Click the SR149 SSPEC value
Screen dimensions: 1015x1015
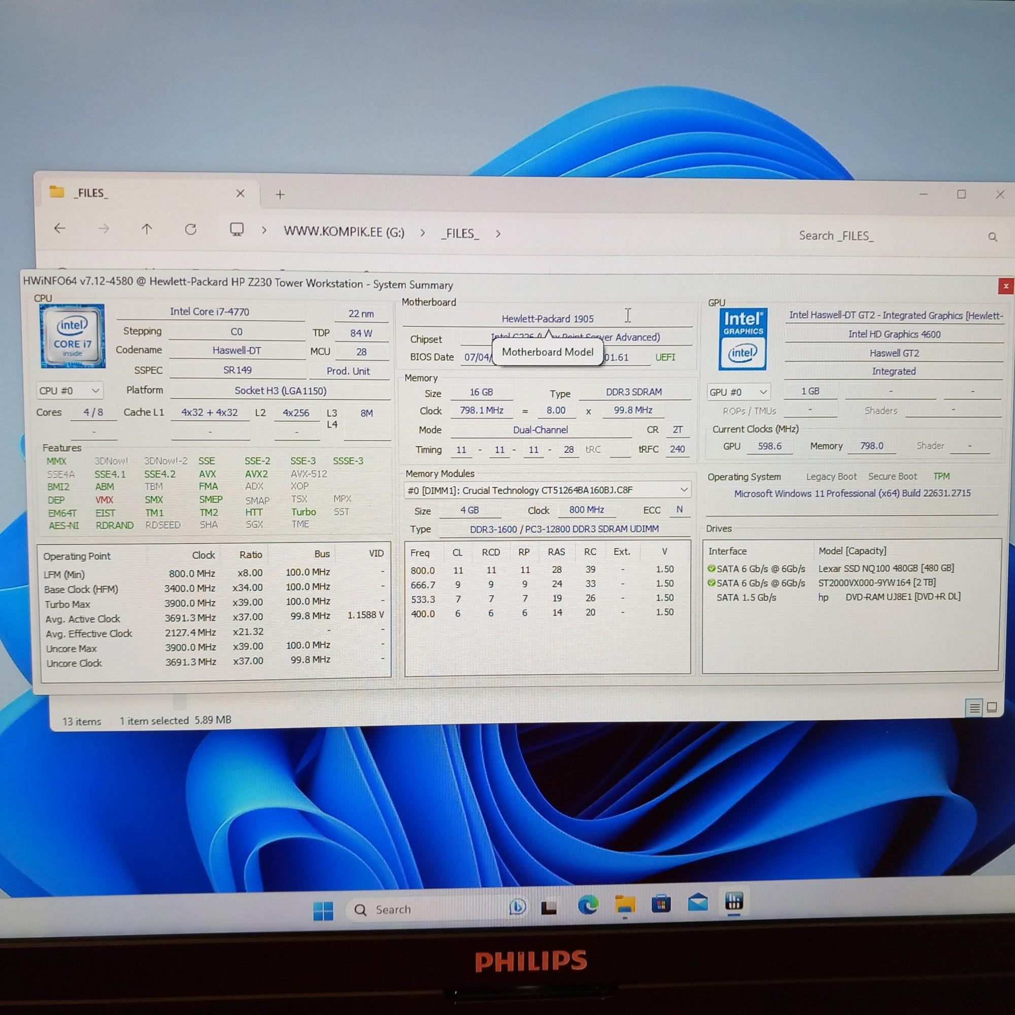pyautogui.click(x=238, y=370)
